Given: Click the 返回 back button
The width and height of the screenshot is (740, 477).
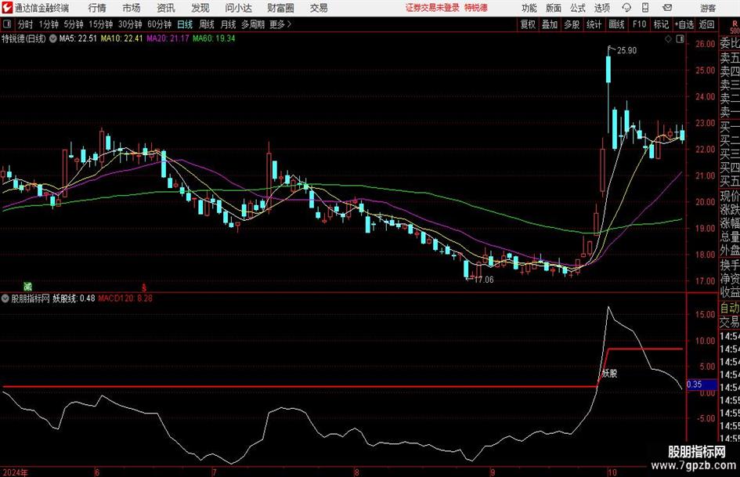Looking at the screenshot, I should [706, 24].
